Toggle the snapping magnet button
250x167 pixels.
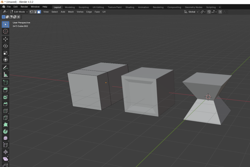click(209, 12)
